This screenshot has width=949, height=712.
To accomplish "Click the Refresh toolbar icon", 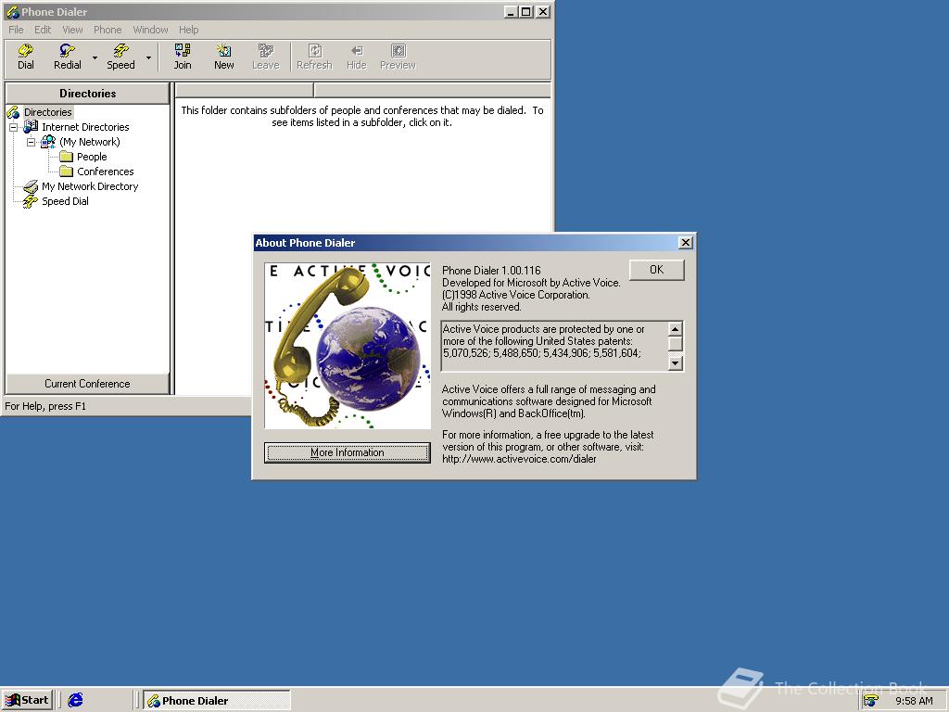I will coord(315,57).
